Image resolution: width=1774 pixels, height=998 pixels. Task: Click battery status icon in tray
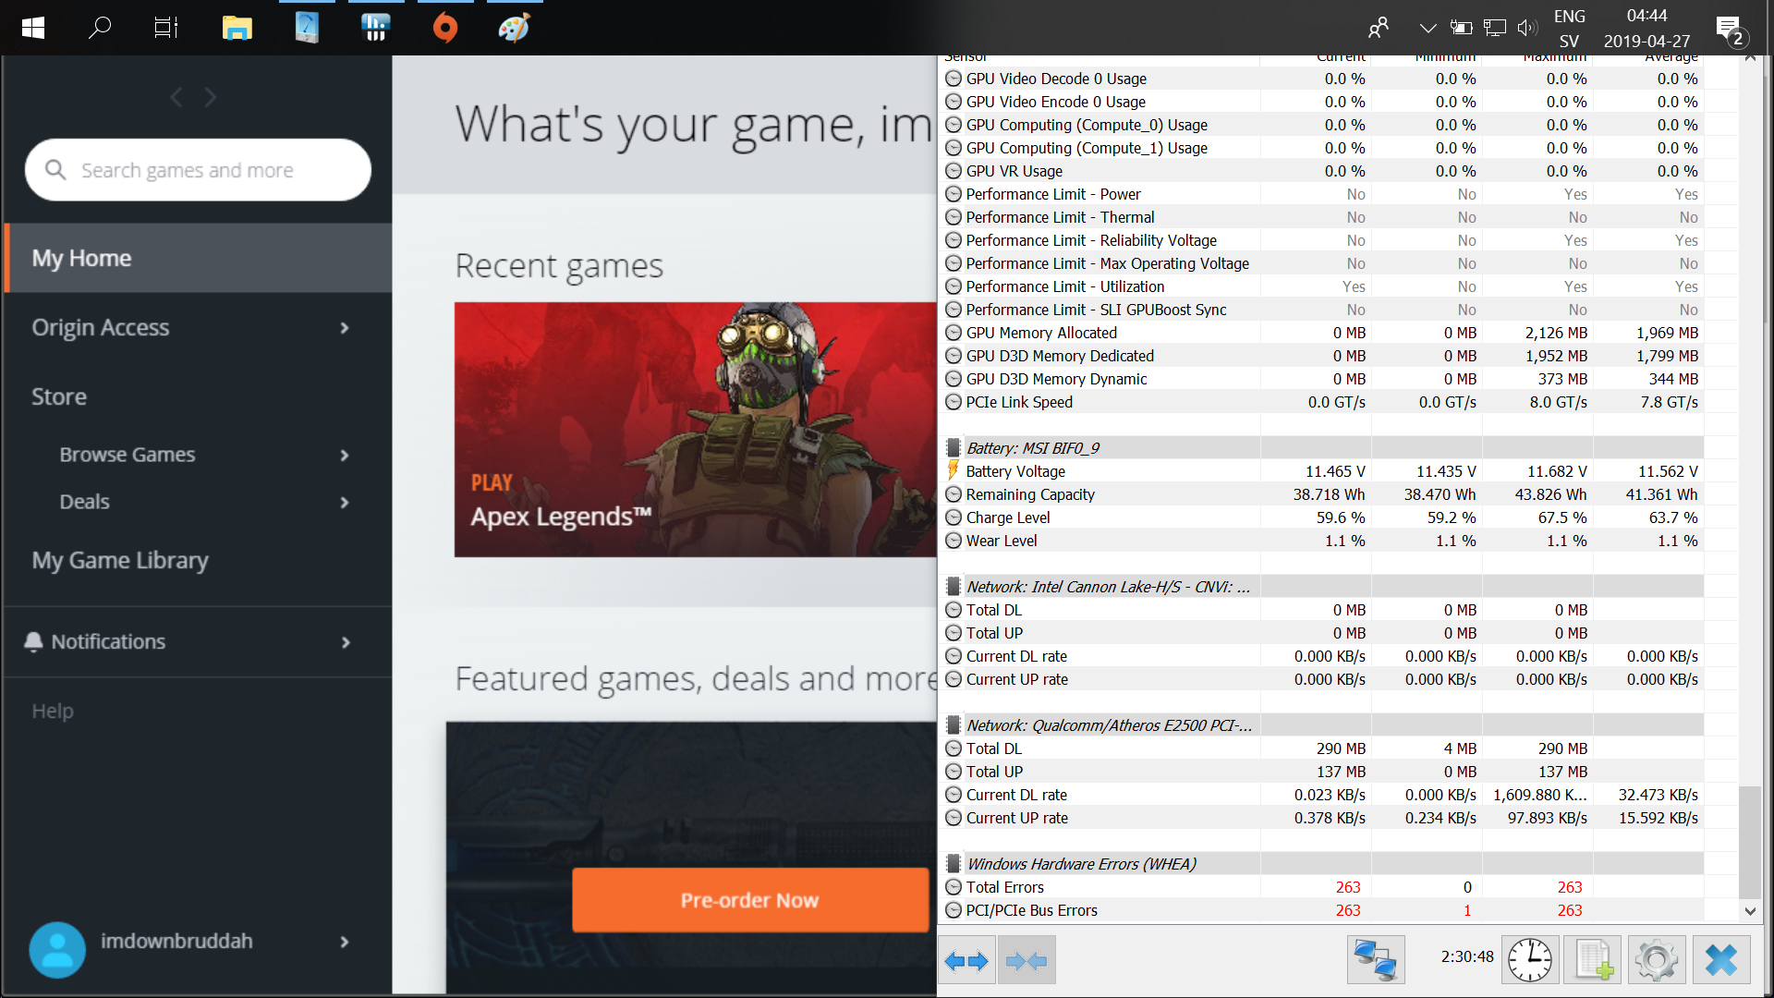click(1461, 28)
